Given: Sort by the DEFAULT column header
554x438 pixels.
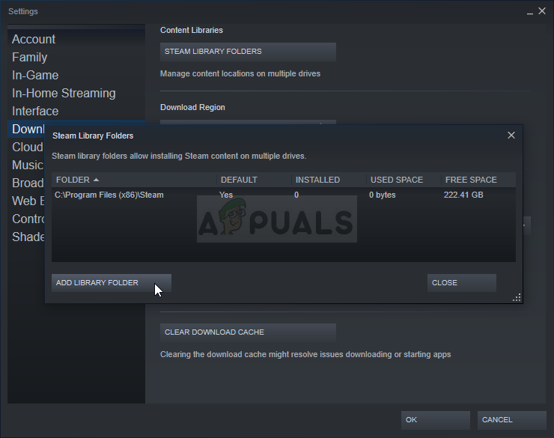Looking at the screenshot, I should coord(254,180).
